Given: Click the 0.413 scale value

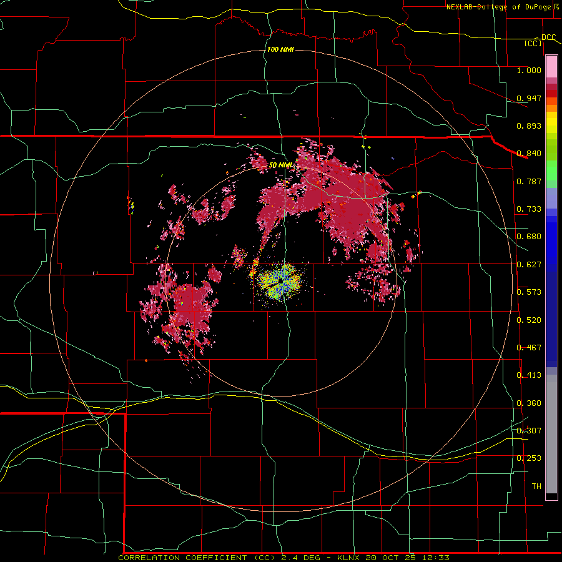Looking at the screenshot, I should click(x=529, y=375).
